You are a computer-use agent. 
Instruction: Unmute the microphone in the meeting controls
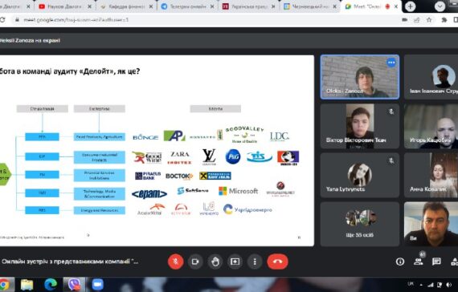tap(175, 262)
